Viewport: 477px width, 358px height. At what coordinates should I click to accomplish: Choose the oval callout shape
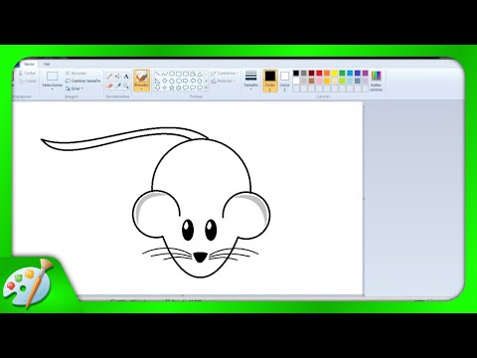193,88
